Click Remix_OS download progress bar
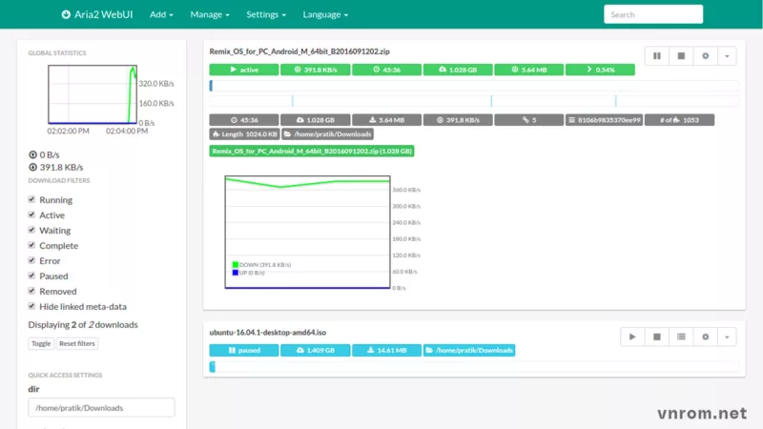Image resolution: width=763 pixels, height=429 pixels. (x=474, y=86)
